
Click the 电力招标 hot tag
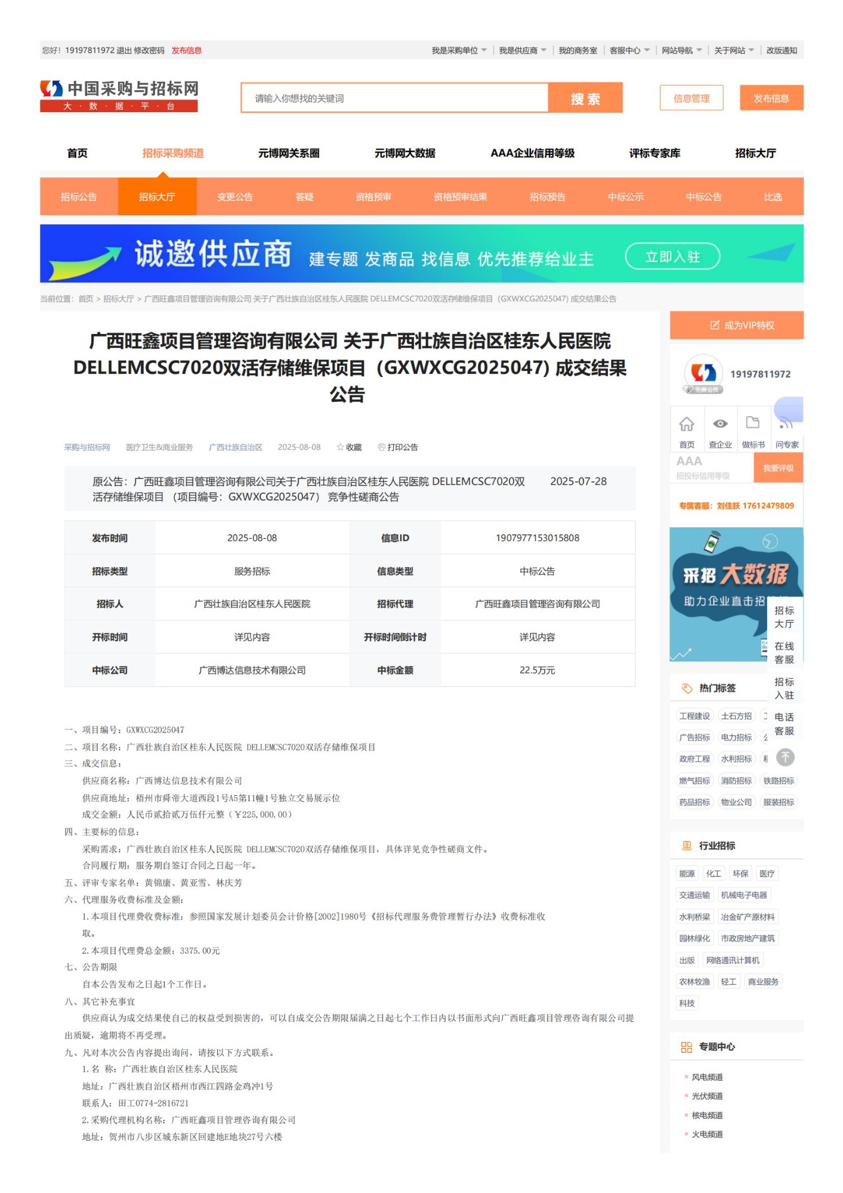point(736,737)
